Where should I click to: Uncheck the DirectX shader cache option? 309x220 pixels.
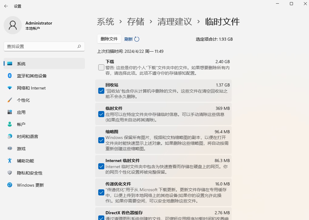[x=101, y=218]
